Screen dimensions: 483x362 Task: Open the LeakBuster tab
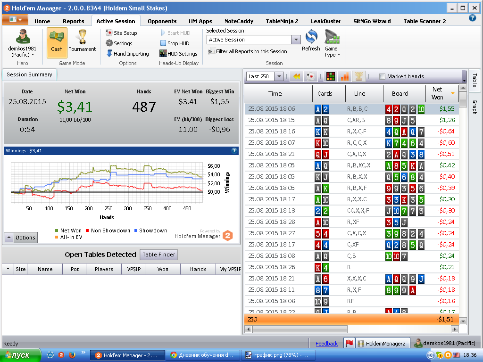coord(326,21)
